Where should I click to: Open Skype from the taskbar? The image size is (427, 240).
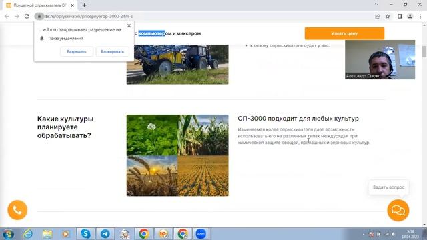[x=86, y=234]
